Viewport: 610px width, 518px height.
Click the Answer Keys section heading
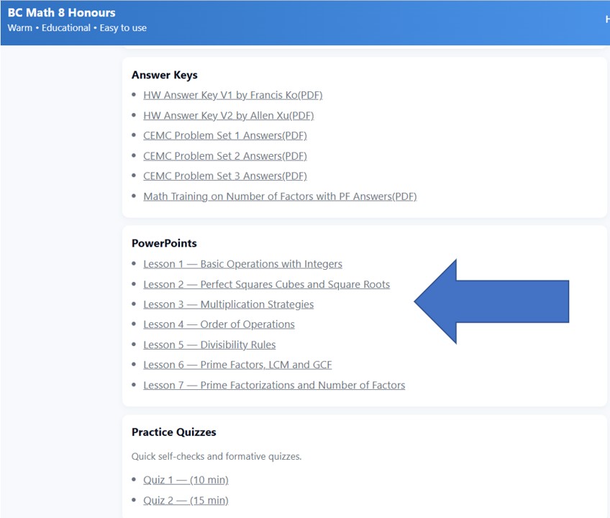[x=165, y=75]
